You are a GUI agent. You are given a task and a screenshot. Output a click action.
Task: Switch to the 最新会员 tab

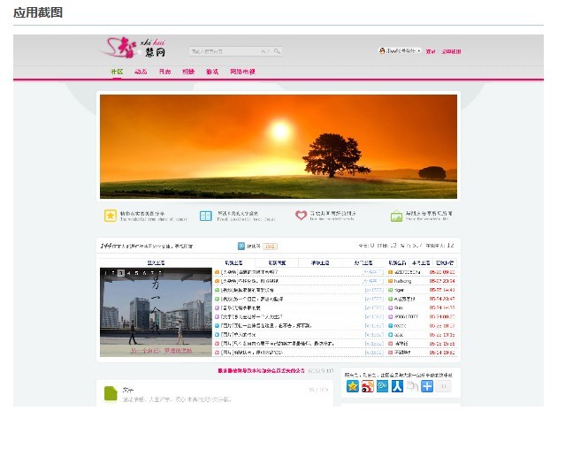click(397, 262)
